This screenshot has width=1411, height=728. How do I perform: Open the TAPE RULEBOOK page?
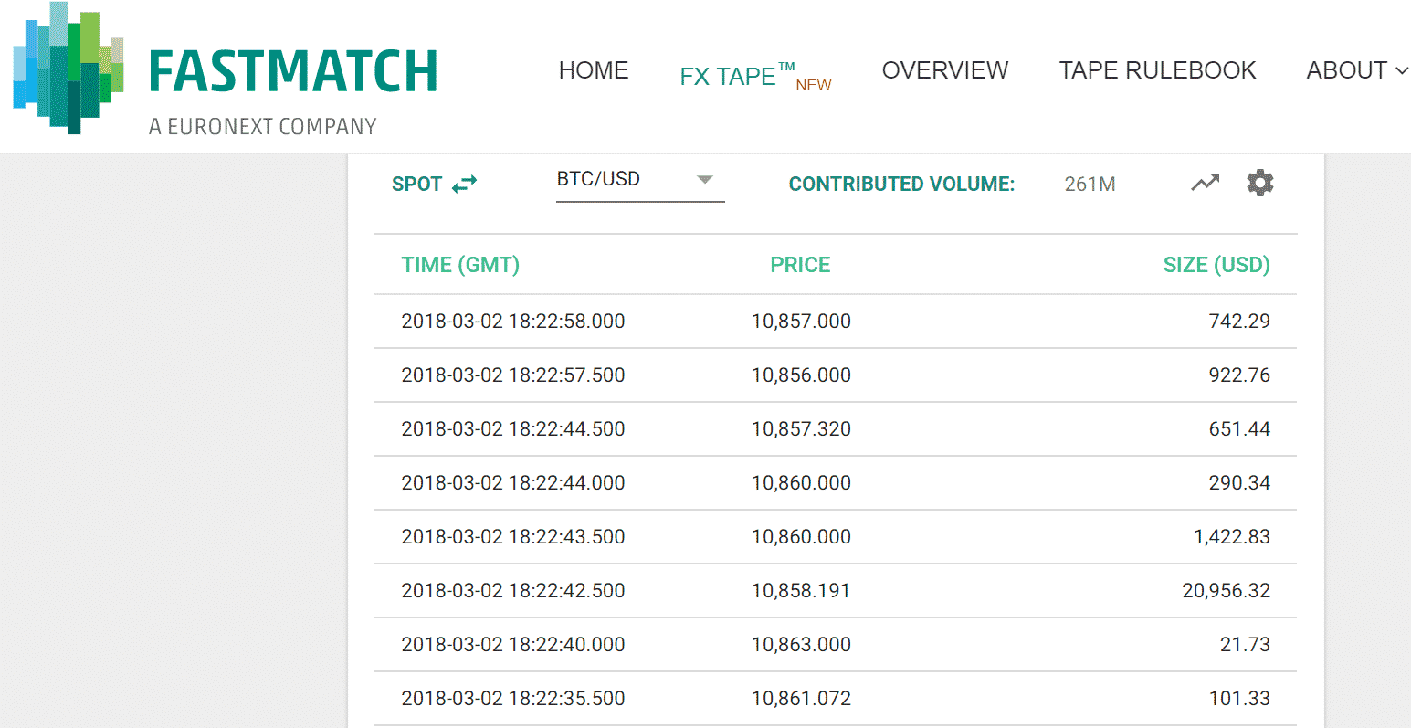pos(1157,70)
